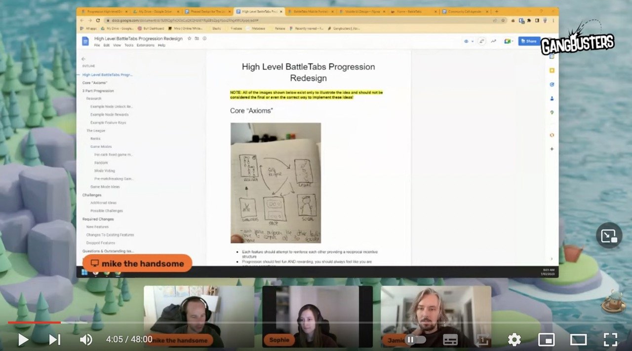Click the Sophie webcam tile
The height and width of the screenshot is (351, 632).
(x=317, y=316)
